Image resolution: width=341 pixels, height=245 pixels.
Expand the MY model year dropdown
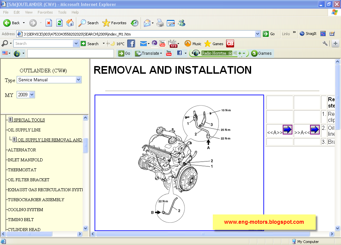[x=32, y=95]
